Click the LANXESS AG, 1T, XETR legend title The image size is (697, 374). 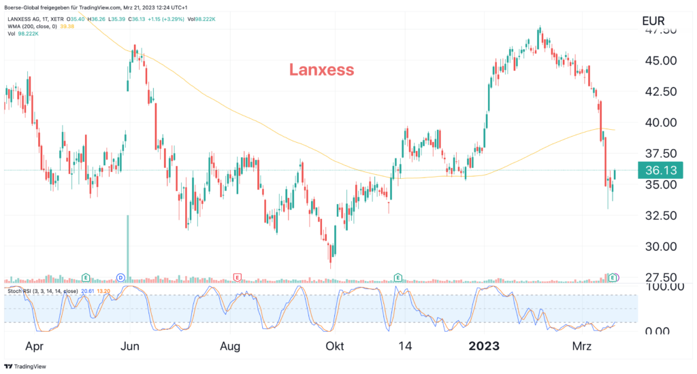[x=35, y=19]
